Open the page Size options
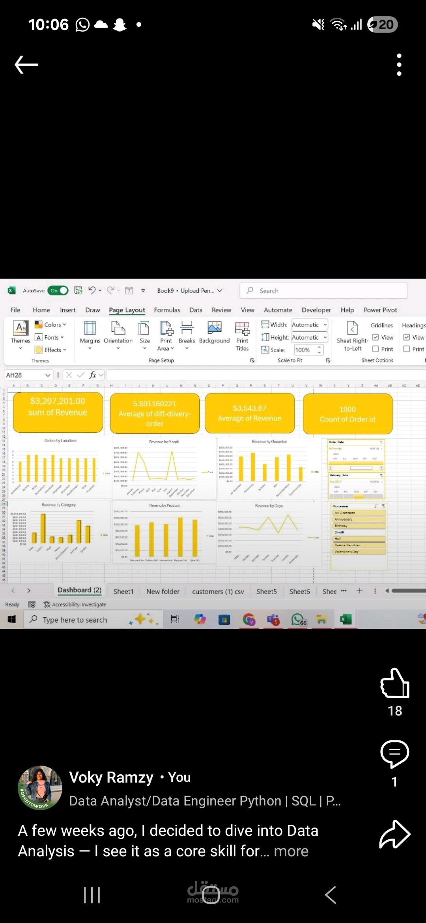426x923 pixels. (x=145, y=334)
